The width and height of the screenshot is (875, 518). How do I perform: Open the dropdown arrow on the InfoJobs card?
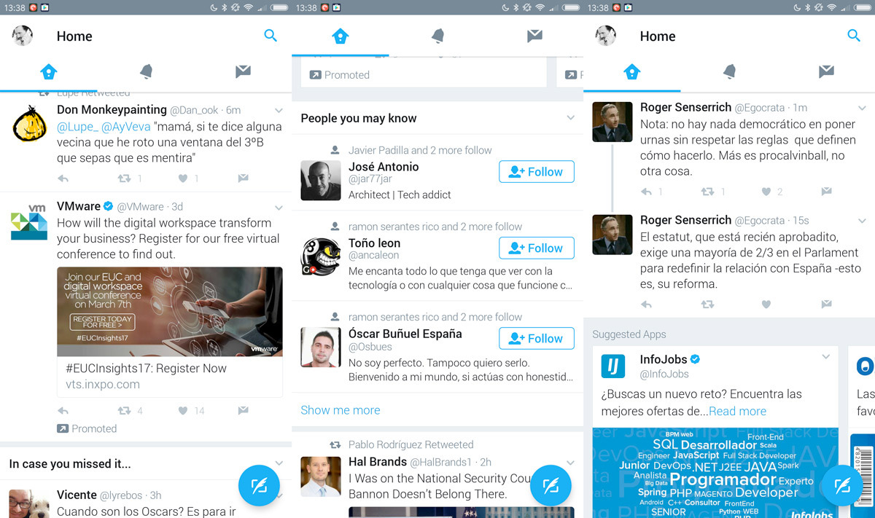825,357
